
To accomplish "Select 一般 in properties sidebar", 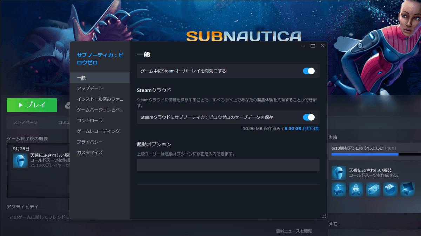I will coord(100,78).
